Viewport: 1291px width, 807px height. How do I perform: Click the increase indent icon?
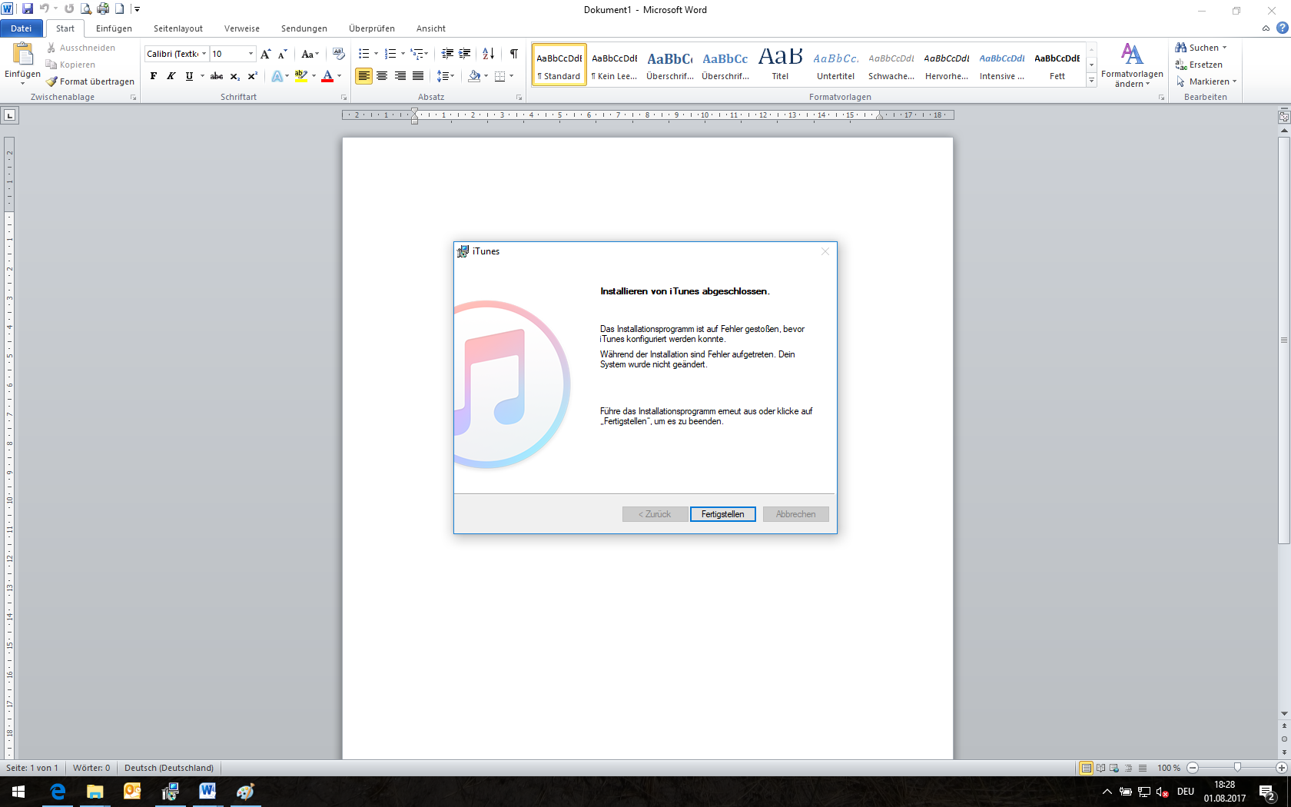[x=465, y=54]
